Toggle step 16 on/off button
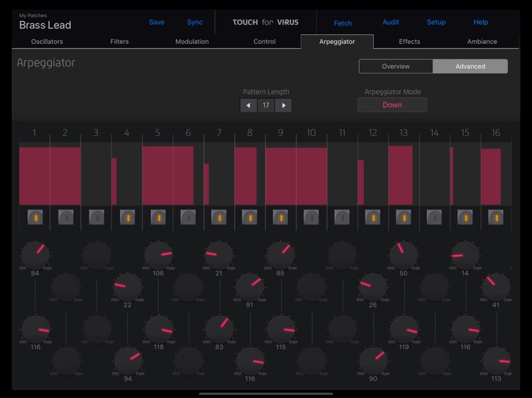This screenshot has height=398, width=532. click(496, 217)
